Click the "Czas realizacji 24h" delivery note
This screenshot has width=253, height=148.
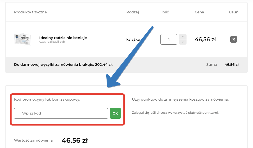pos(52,42)
